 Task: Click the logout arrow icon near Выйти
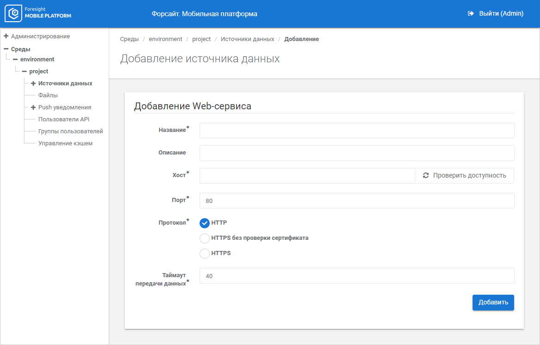click(471, 14)
